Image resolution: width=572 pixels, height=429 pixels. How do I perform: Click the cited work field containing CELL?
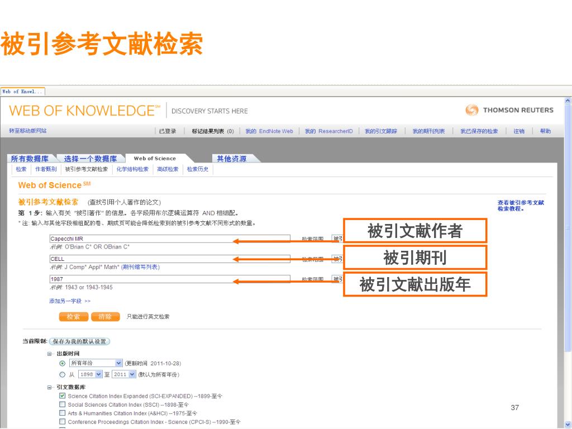coord(170,259)
